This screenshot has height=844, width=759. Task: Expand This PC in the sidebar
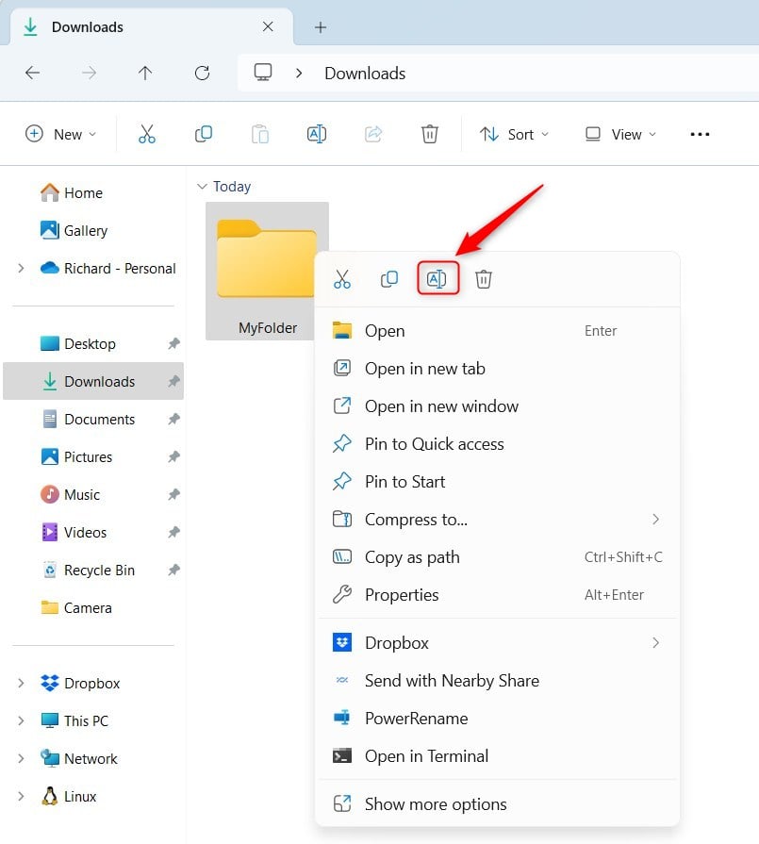(21, 720)
